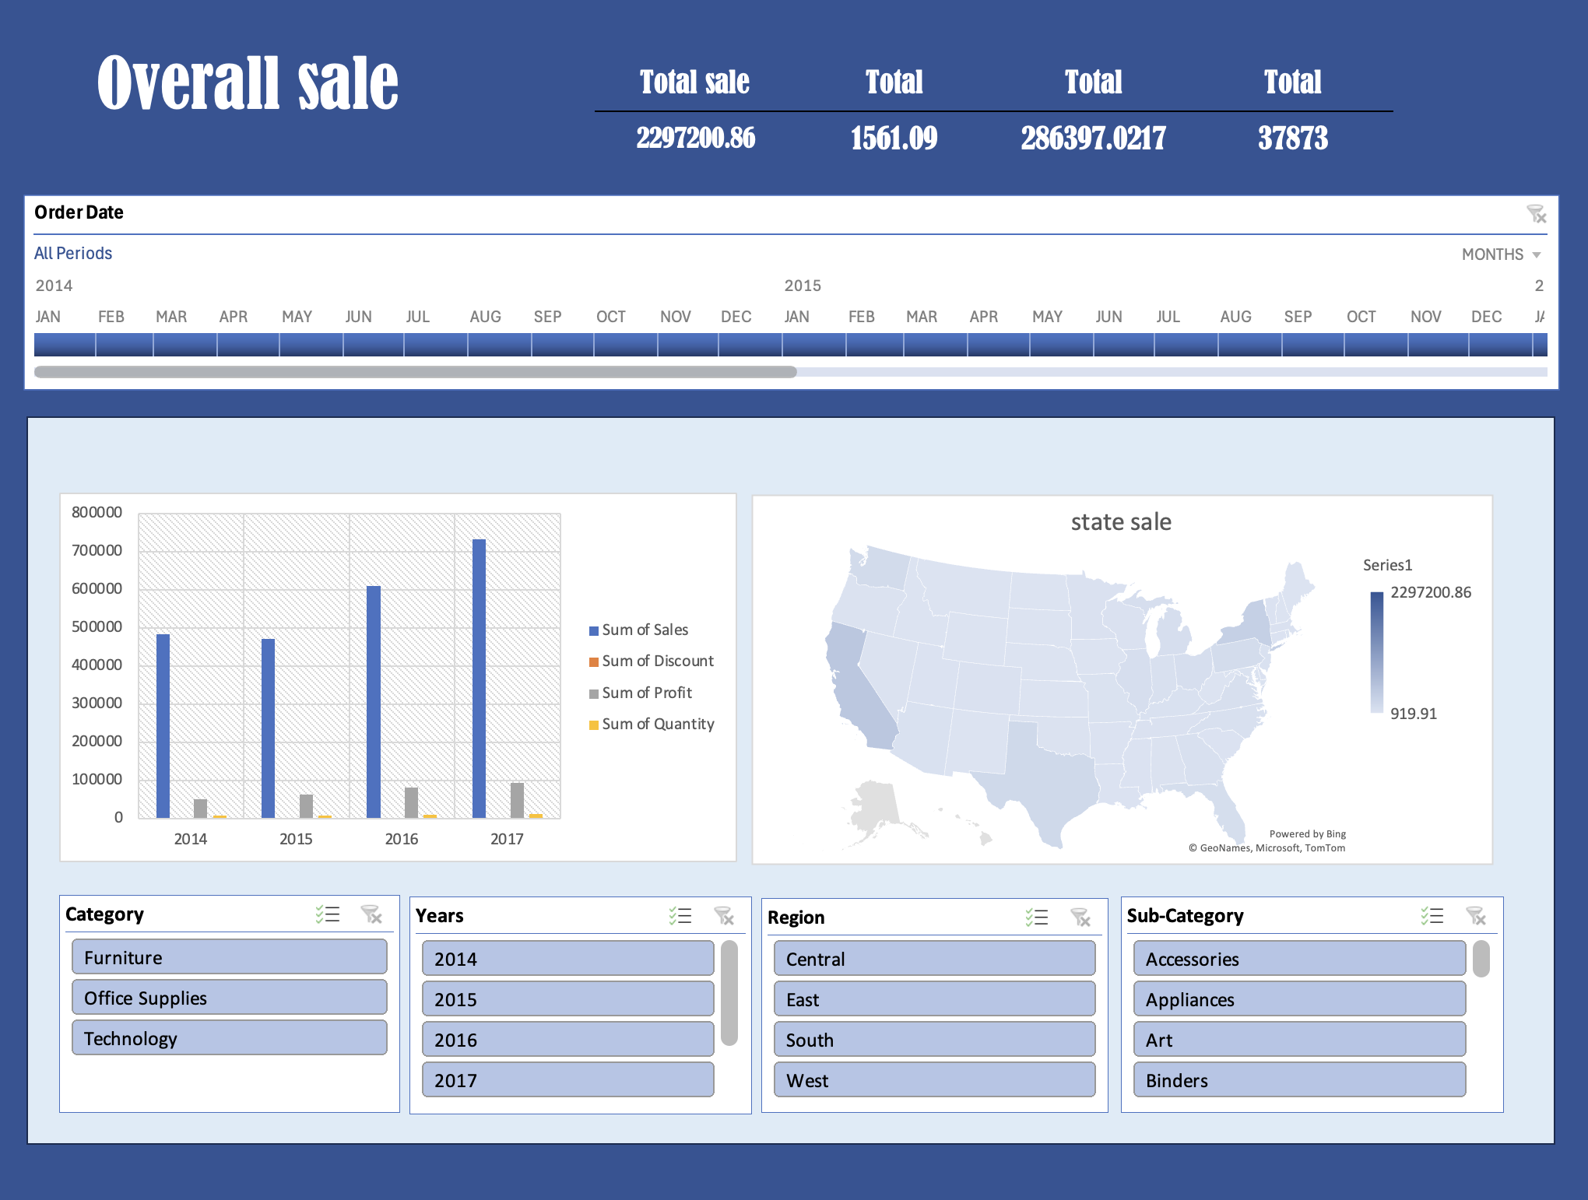
Task: Toggle multi-select in Region slicer
Action: (1037, 918)
